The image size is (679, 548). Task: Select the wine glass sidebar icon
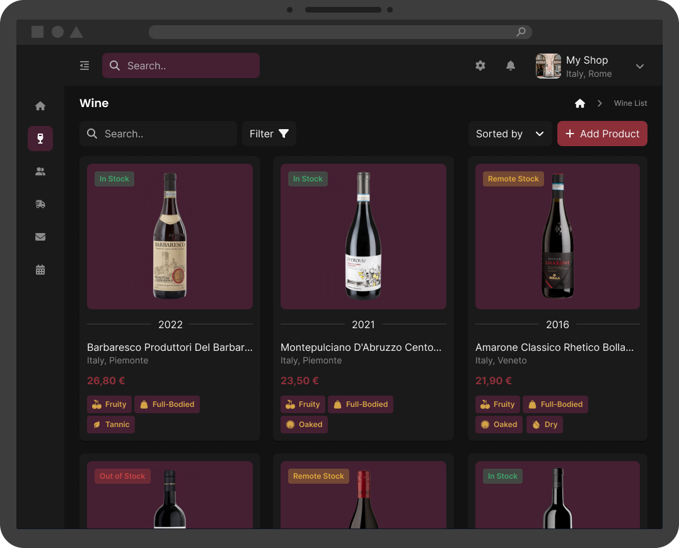coord(40,139)
